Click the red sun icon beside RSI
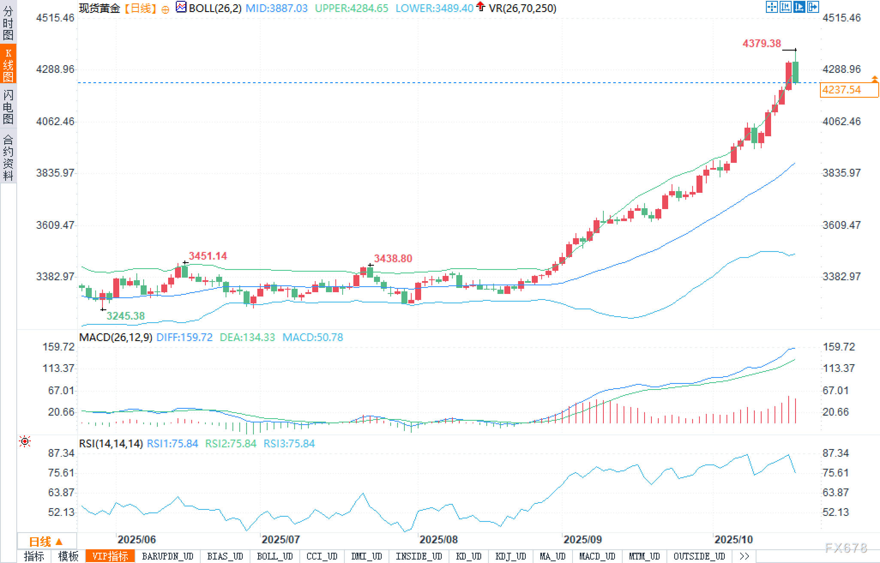This screenshot has height=563, width=880. point(25,441)
